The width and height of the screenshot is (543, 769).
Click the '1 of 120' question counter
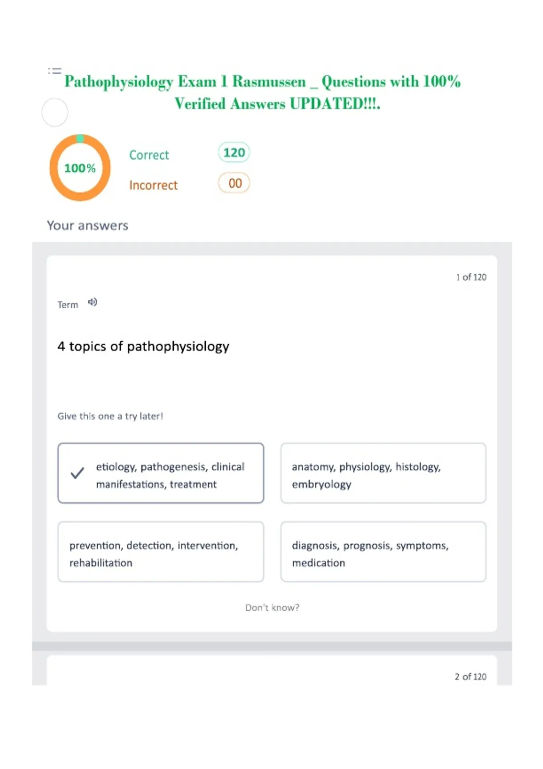[x=471, y=277]
